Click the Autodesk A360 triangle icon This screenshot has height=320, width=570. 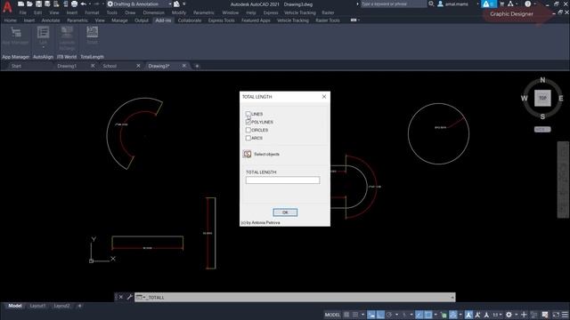pyautogui.click(x=510, y=4)
